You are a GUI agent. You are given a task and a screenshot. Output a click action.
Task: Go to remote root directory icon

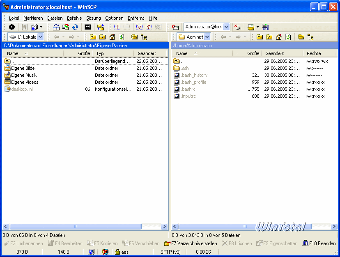269,37
